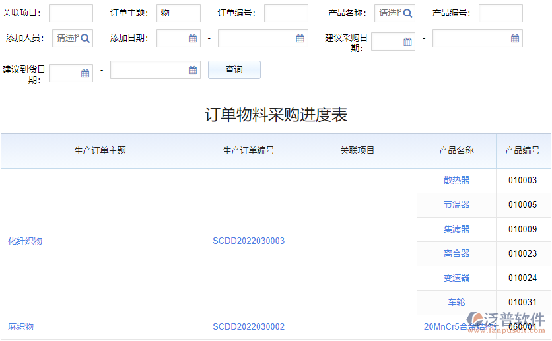This screenshot has height=341, width=552.
Task: Click the 产品名称 selector field text
Action: 390,13
